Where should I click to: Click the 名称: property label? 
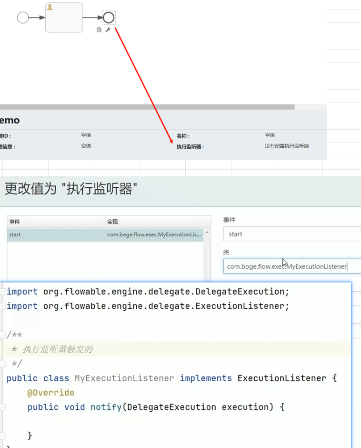(x=183, y=136)
